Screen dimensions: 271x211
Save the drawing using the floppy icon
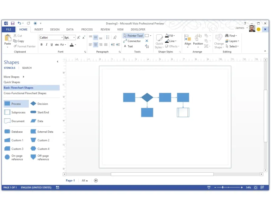coord(12,23)
